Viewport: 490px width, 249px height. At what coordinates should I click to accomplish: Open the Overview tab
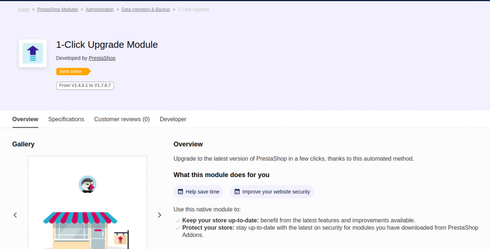[25, 119]
